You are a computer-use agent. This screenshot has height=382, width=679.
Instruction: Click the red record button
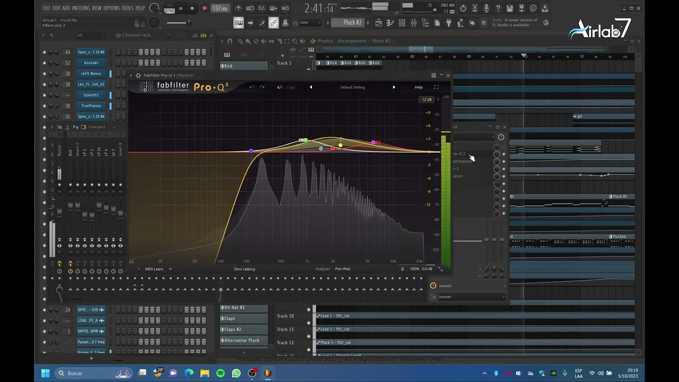[204, 8]
